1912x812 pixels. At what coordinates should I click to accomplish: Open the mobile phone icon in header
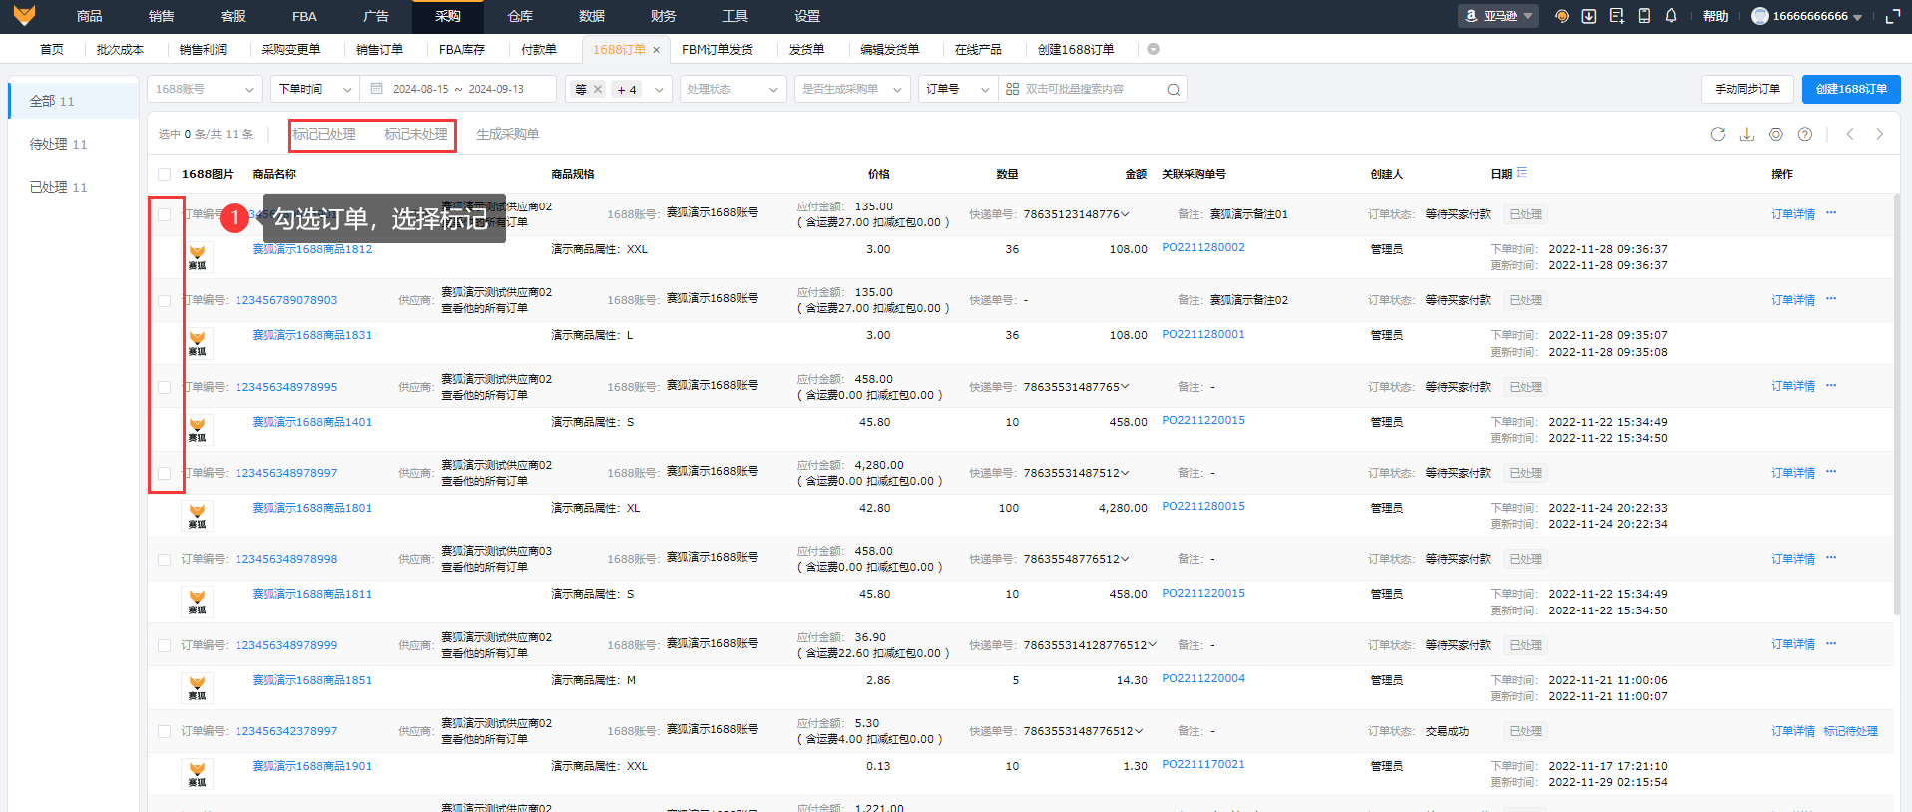point(1644,16)
